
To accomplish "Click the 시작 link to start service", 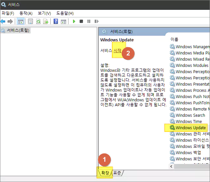I will (x=118, y=51).
